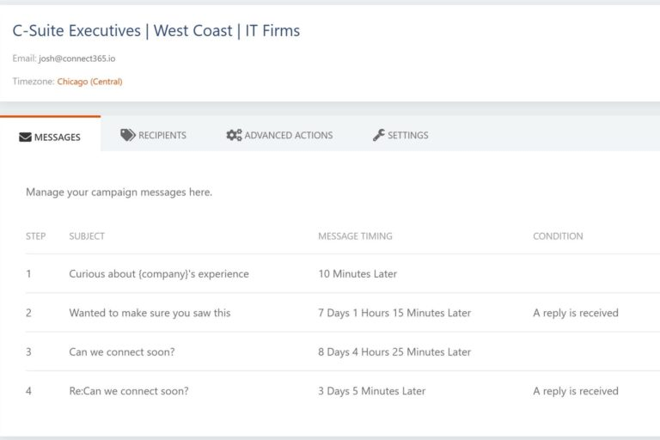Go to the Settings tab
Viewport: 660px width, 440px height.
(407, 135)
